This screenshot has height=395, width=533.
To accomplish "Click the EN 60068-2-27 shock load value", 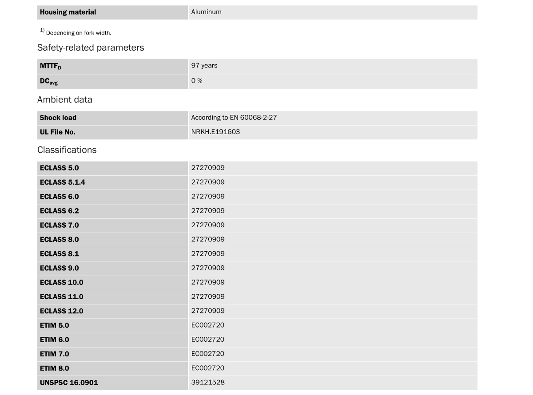I will [x=234, y=118].
